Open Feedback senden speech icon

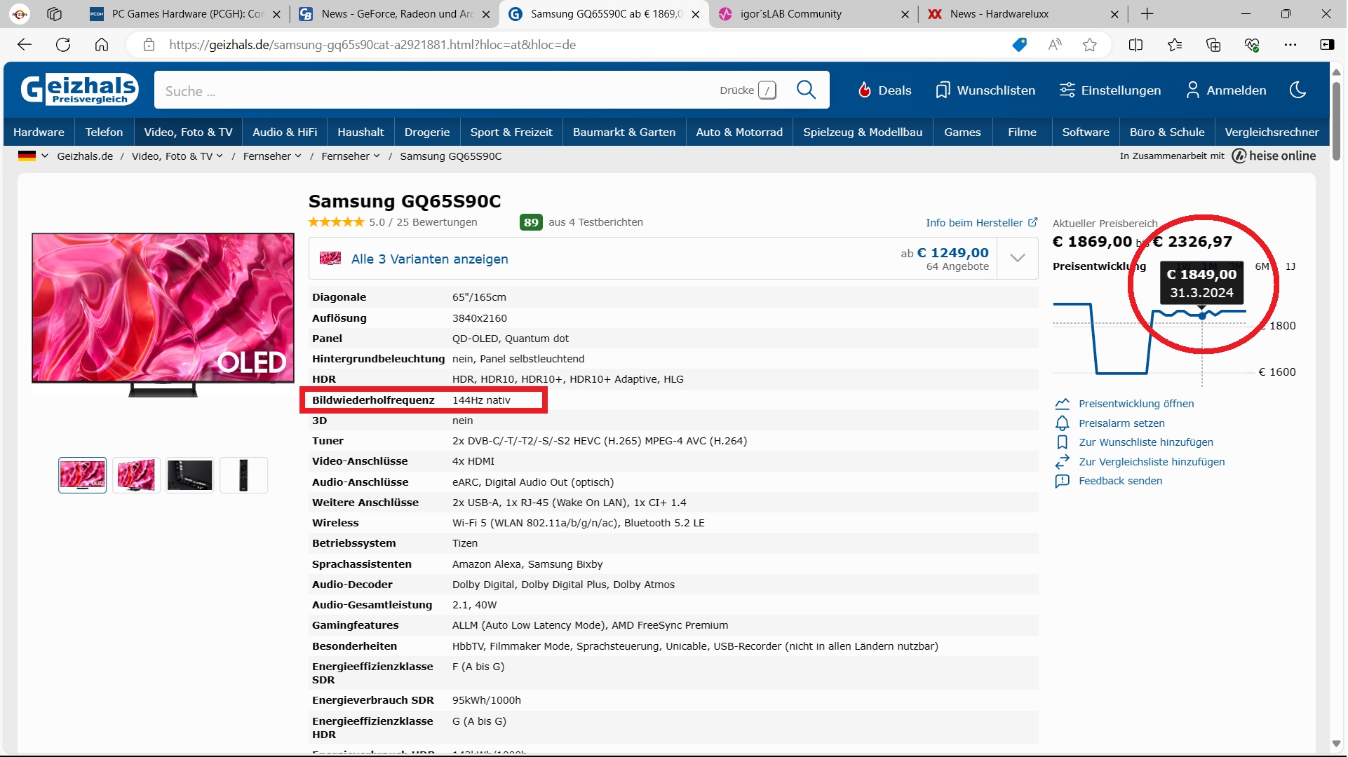click(1062, 481)
